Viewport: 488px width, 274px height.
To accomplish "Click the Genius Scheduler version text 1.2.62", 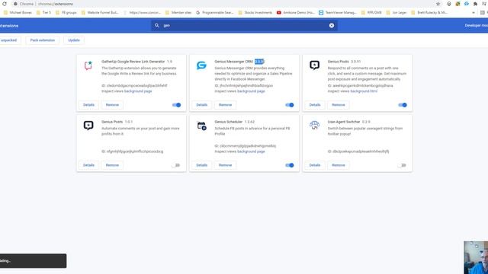I will 249,122.
